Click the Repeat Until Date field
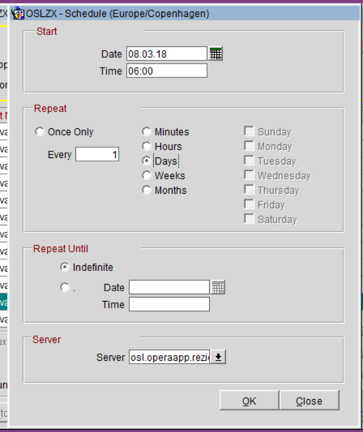This screenshot has height=432, width=363. click(x=170, y=287)
